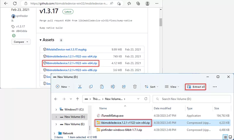
Task: Switch to details view layout icon
Action: pos(226,137)
